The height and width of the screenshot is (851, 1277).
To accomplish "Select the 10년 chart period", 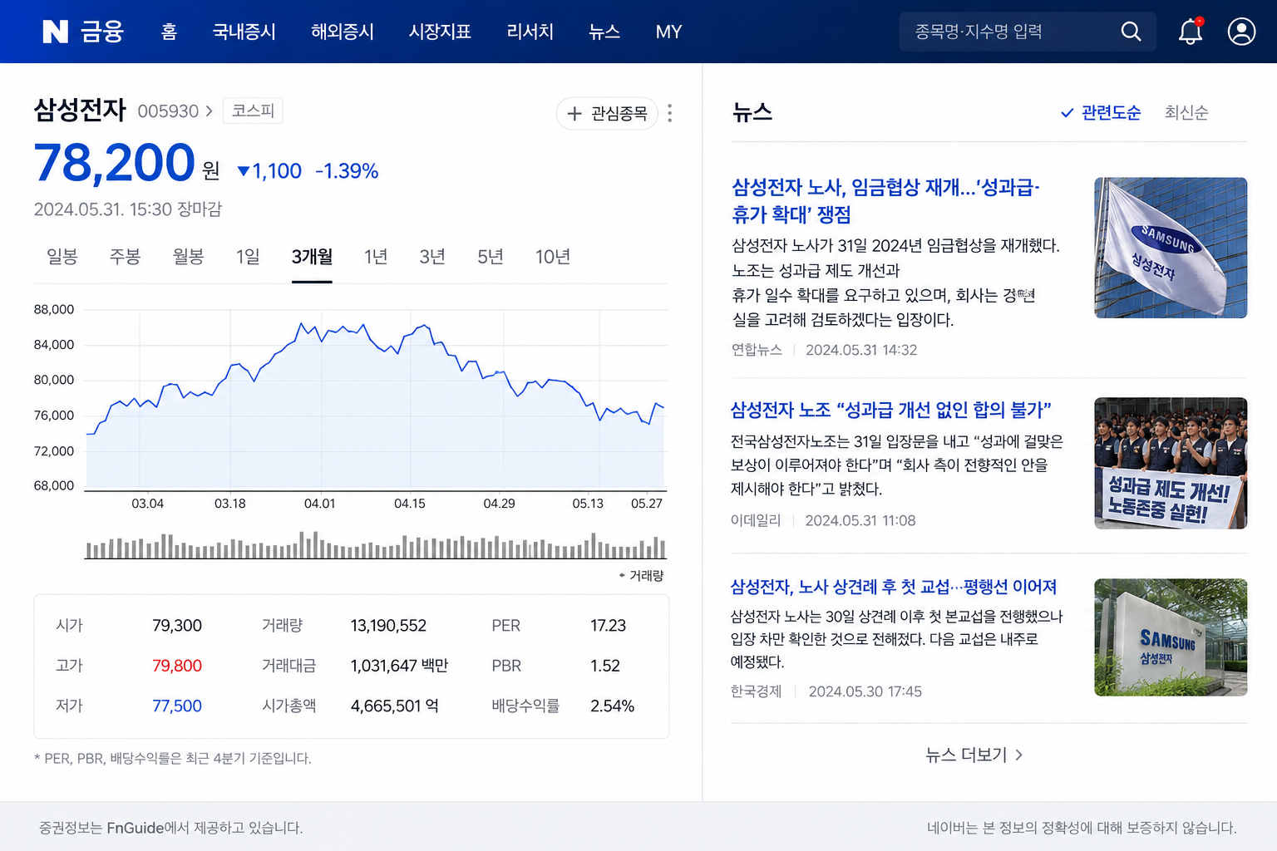I will [553, 257].
